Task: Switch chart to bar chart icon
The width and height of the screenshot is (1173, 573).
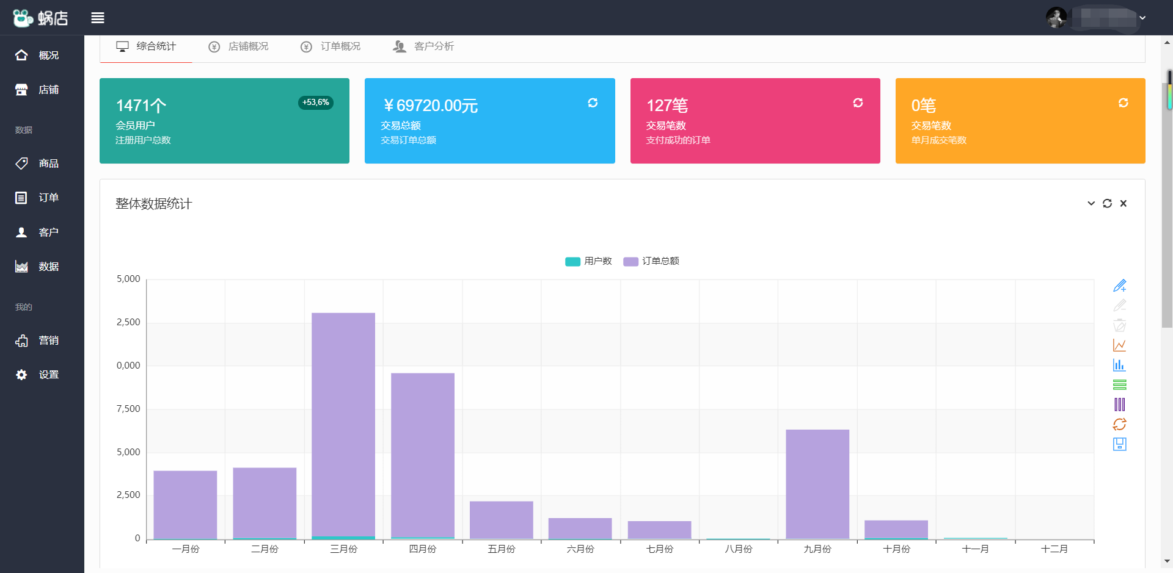Action: tap(1119, 365)
